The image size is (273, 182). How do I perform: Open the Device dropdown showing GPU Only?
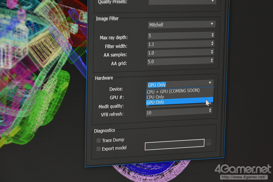tap(180, 84)
